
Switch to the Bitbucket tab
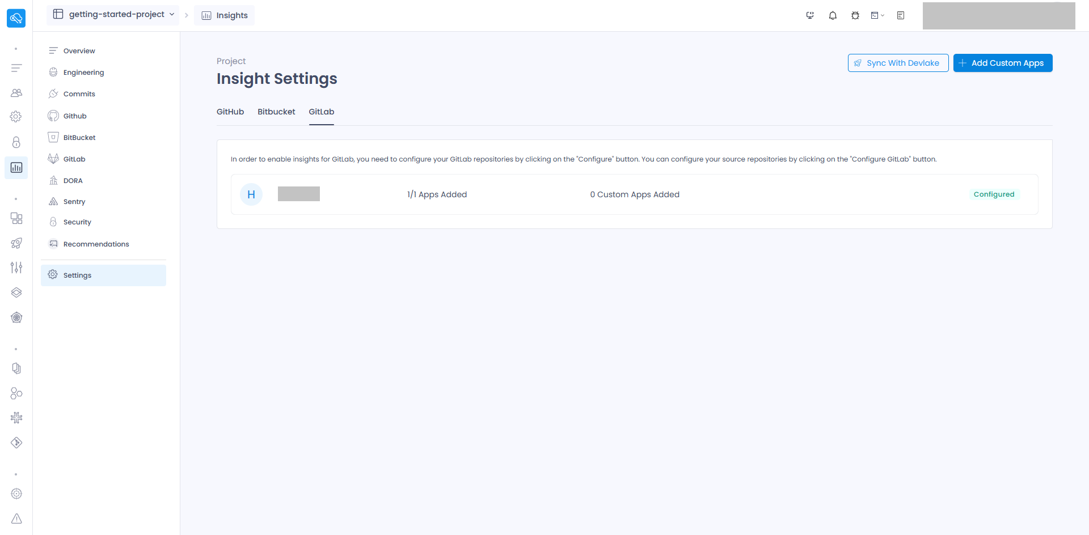point(276,112)
